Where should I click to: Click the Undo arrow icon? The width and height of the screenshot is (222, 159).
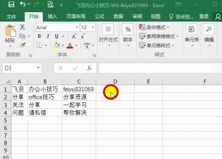tap(23, 4)
